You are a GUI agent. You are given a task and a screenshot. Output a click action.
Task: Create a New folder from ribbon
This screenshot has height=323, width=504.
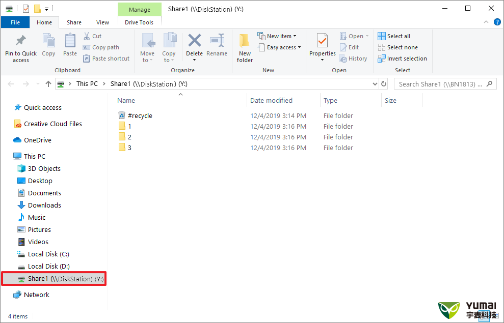point(245,48)
